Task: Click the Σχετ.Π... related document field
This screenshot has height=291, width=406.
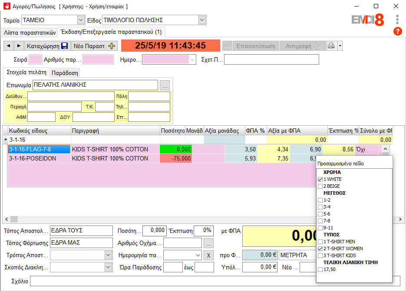Action: 271,59
